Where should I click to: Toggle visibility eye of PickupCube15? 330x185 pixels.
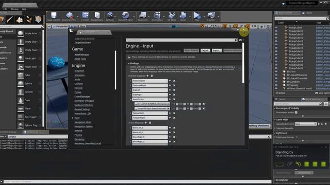point(276,48)
